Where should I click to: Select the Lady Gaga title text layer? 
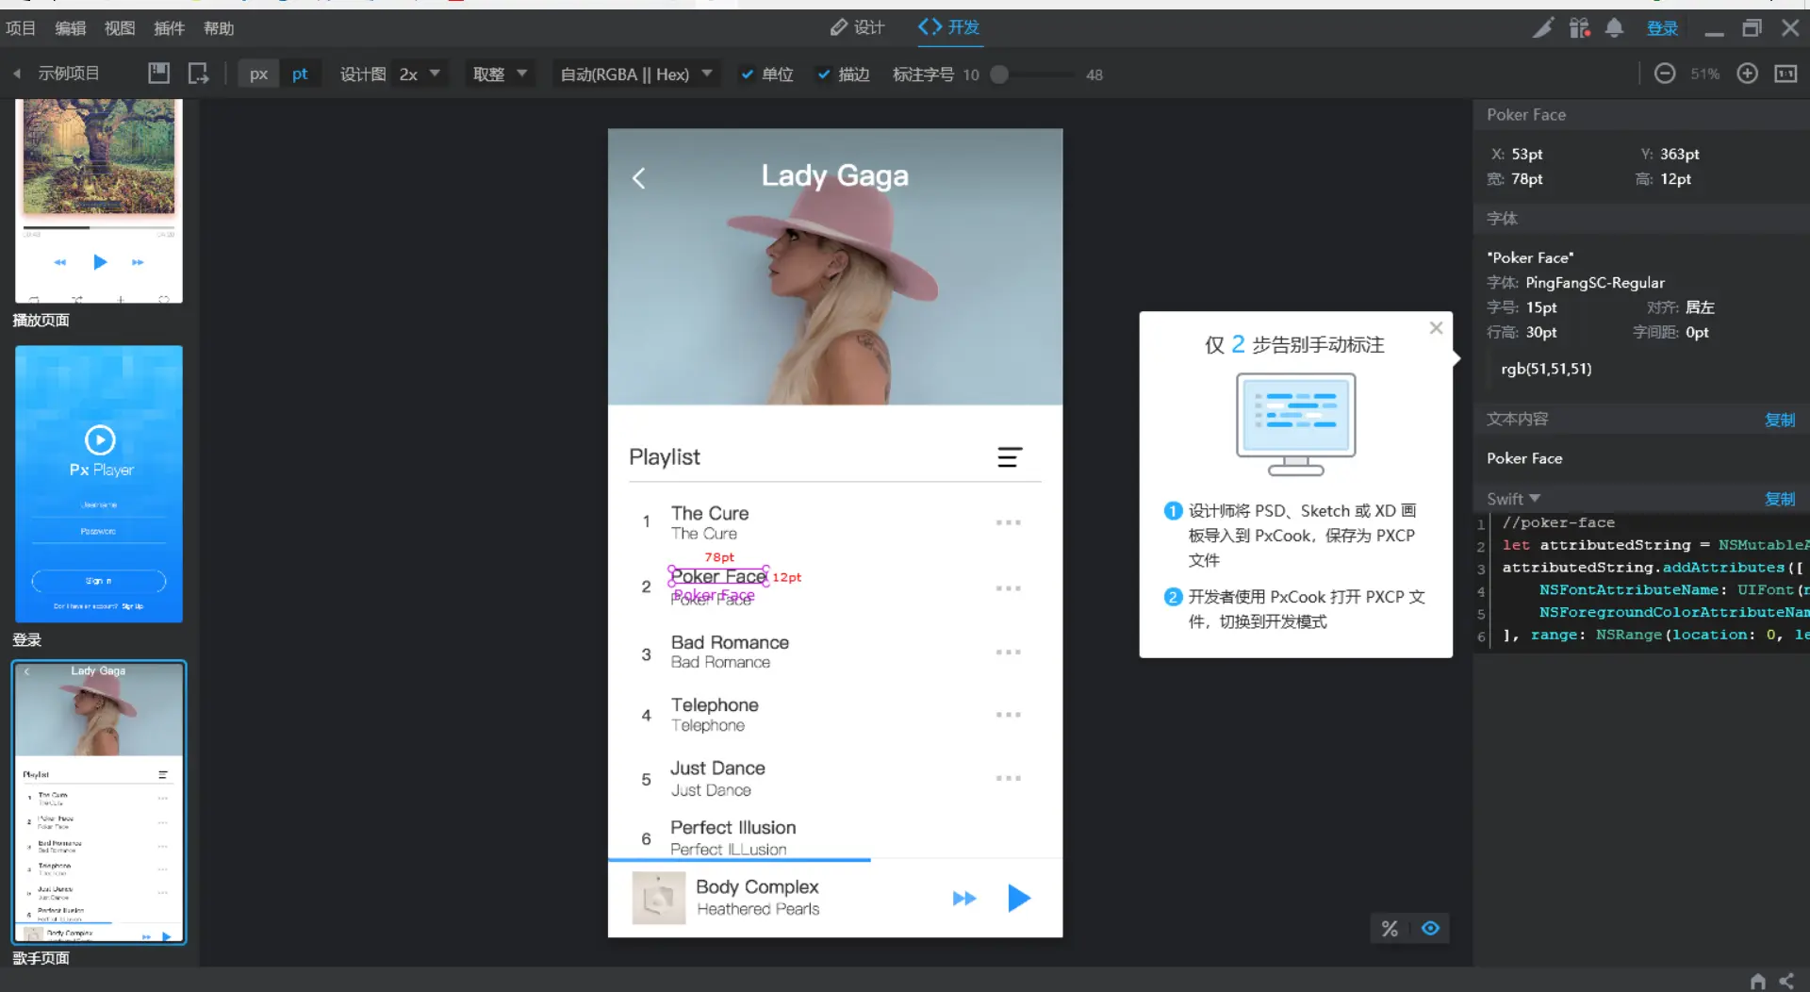(x=835, y=175)
